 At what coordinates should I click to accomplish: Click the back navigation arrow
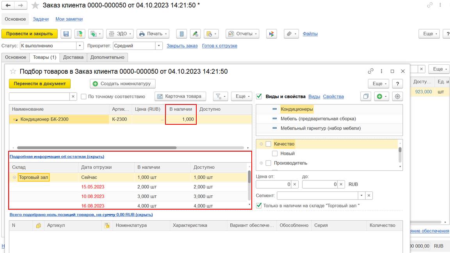pos(8,5)
